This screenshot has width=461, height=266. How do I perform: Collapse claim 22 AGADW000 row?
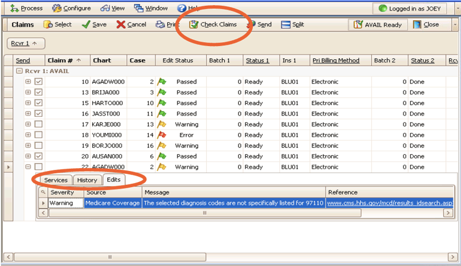[28, 167]
